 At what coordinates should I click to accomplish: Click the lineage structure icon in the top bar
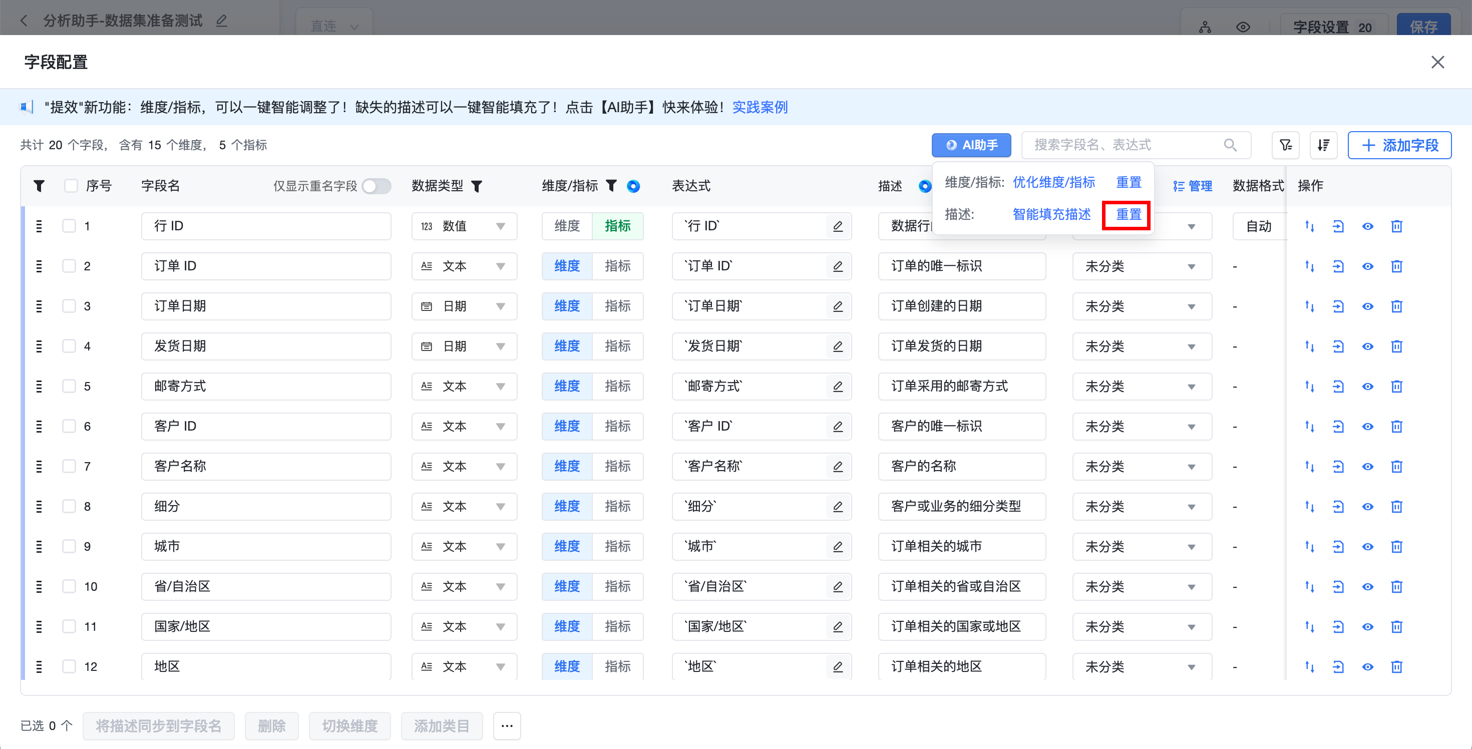[x=1205, y=27]
